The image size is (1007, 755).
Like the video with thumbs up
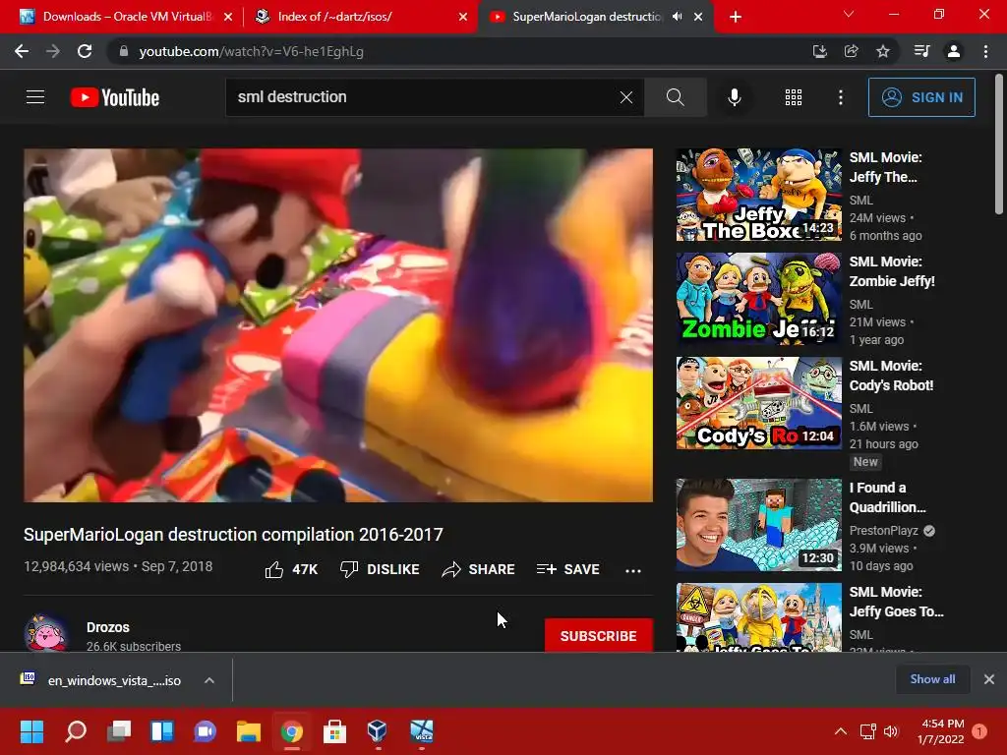coord(291,569)
